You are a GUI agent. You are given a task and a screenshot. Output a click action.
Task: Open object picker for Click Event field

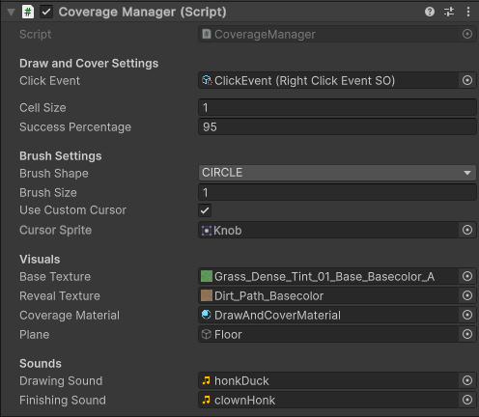[467, 80]
